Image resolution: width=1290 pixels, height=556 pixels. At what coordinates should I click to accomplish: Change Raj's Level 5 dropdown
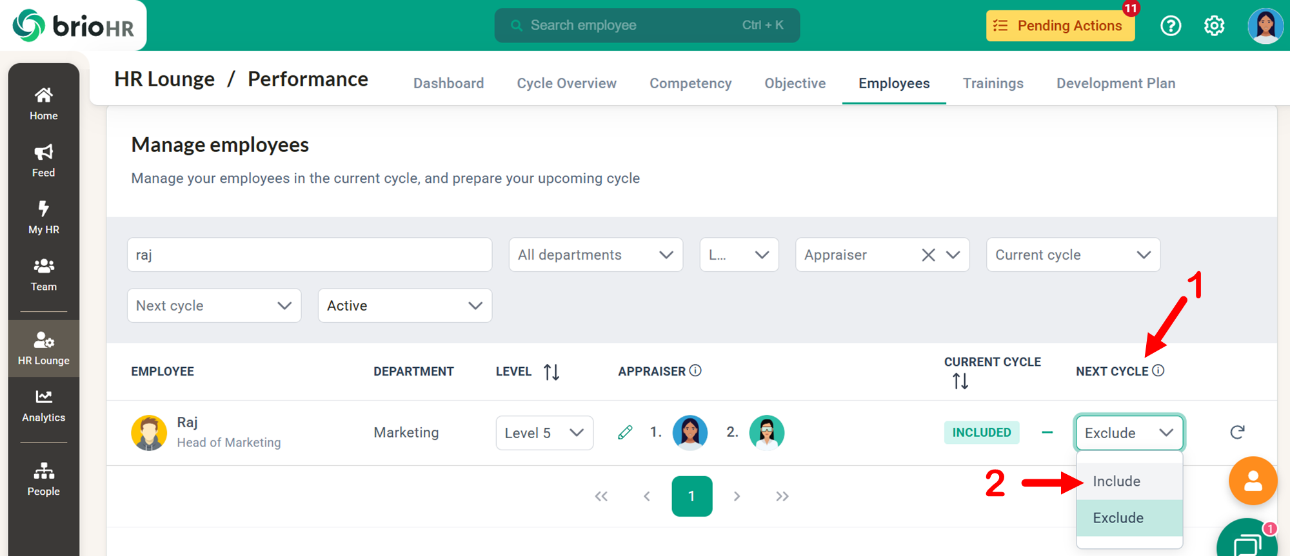click(x=544, y=433)
